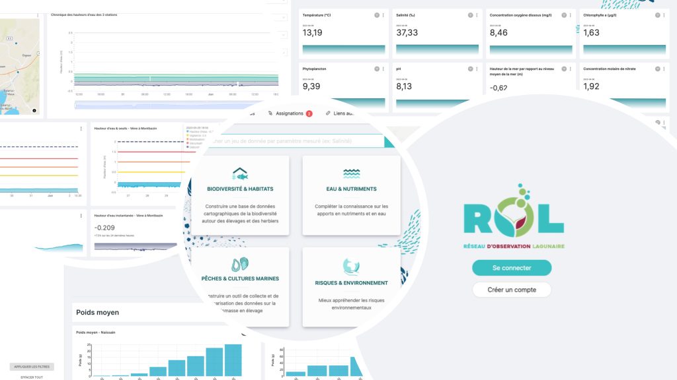Image resolution: width=677 pixels, height=380 pixels.
Task: Click the Poids moyen - Naissain chart title
Action: 95,332
